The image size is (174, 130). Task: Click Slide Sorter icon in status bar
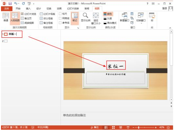click(113, 127)
